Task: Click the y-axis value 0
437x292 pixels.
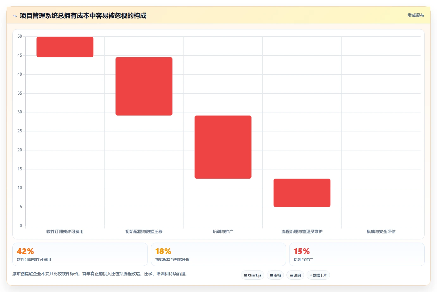Action: click(21, 225)
